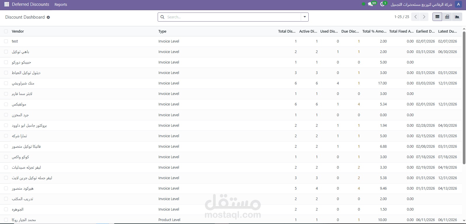The width and height of the screenshot is (466, 224).
Task: Click the 5.34 amount in مولفيكس row
Action: (383, 104)
